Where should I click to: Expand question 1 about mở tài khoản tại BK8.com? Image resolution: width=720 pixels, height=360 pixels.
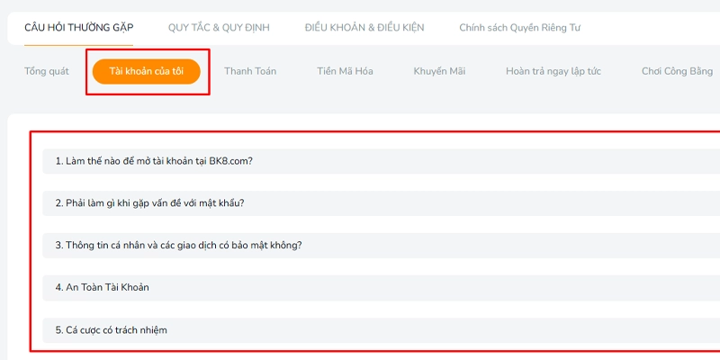(x=381, y=161)
